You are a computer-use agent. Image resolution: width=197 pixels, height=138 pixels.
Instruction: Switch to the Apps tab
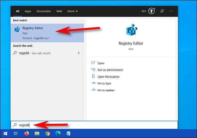click(x=28, y=11)
